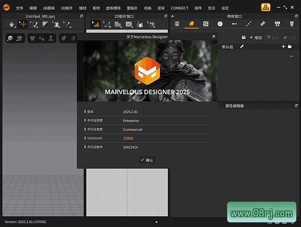
Task: Choose the Edit Curve Point tool in 2D toolbar
Action: [107, 24]
